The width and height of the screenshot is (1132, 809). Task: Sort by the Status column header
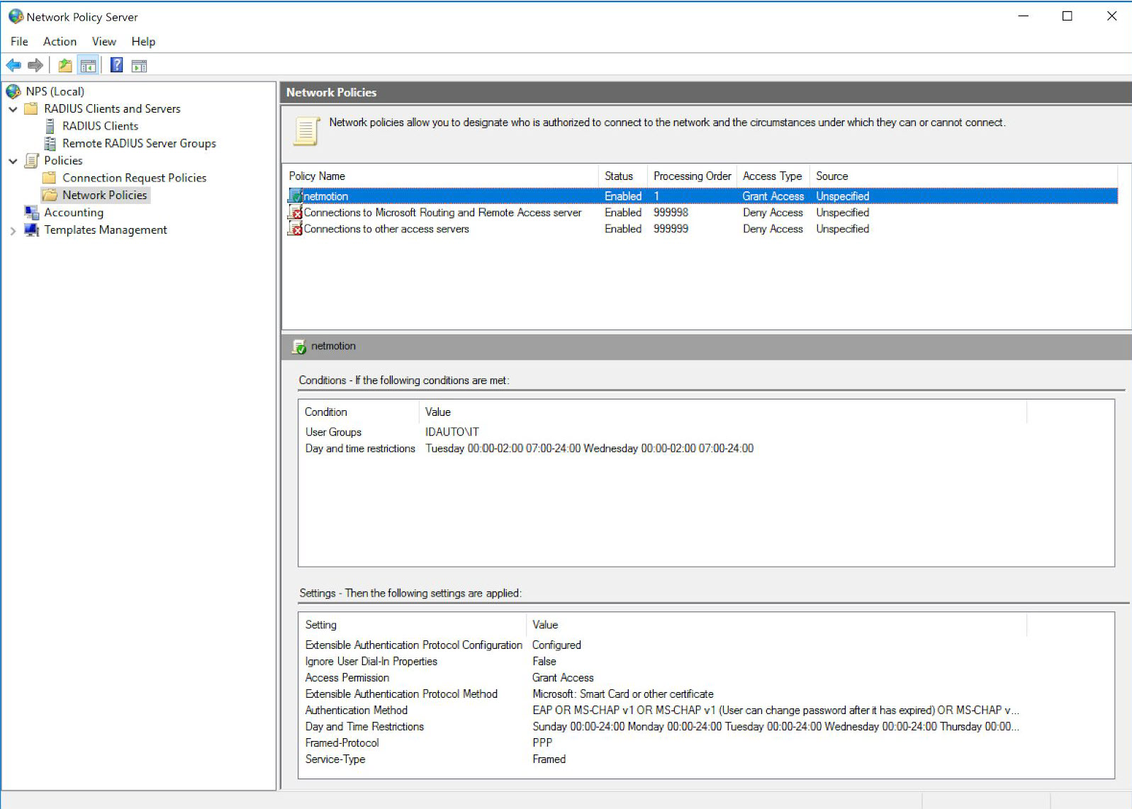pos(623,176)
